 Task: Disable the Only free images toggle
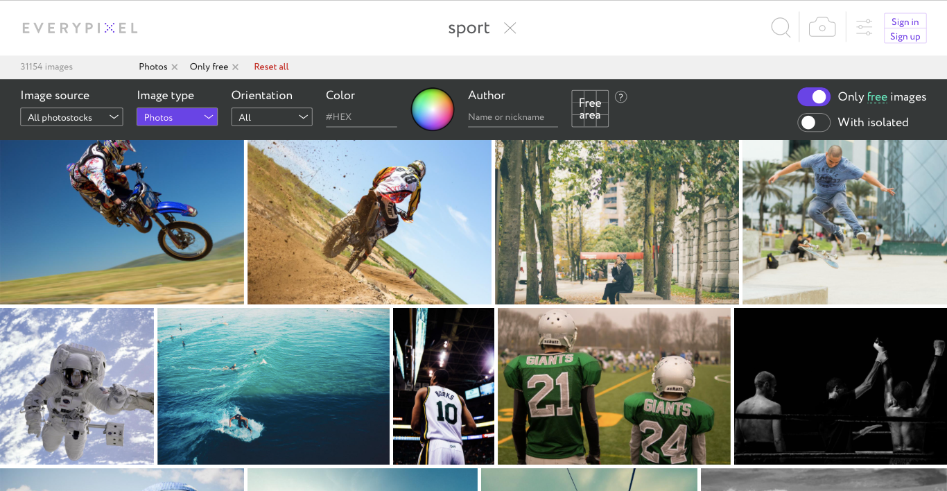click(x=814, y=97)
